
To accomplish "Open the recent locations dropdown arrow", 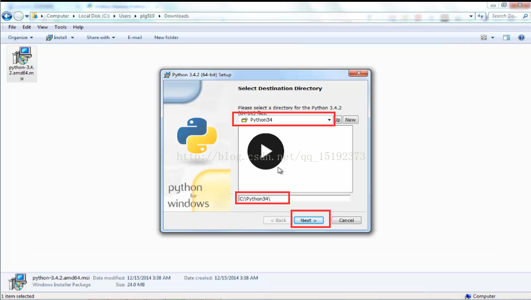I will (27, 16).
